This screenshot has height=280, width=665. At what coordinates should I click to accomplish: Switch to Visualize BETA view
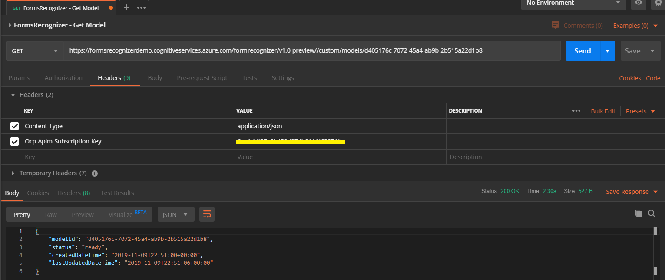click(128, 214)
